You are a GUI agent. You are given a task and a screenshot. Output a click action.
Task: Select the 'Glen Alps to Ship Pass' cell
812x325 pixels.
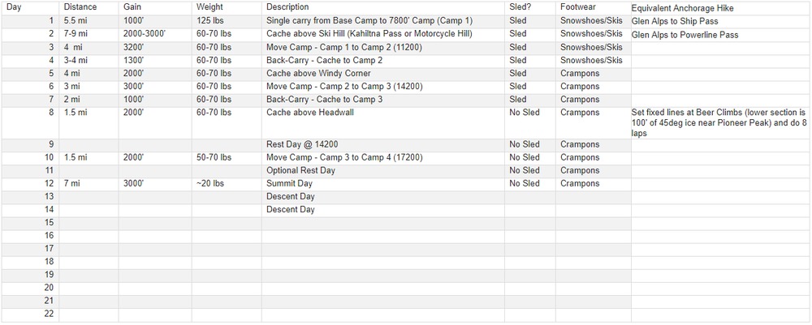[x=674, y=20]
